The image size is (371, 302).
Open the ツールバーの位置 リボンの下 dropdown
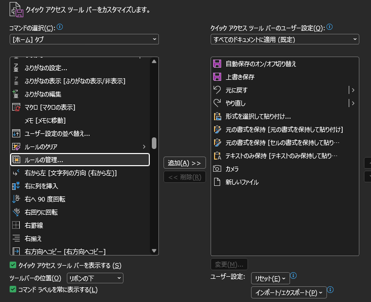(95, 278)
